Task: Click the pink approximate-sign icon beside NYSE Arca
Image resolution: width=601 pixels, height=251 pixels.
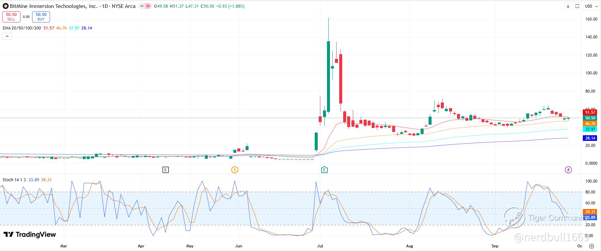Action: click(x=148, y=6)
